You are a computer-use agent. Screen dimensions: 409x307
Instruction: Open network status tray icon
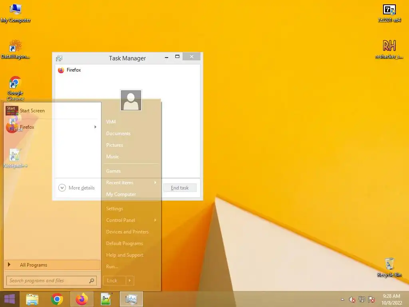pyautogui.click(x=361, y=299)
